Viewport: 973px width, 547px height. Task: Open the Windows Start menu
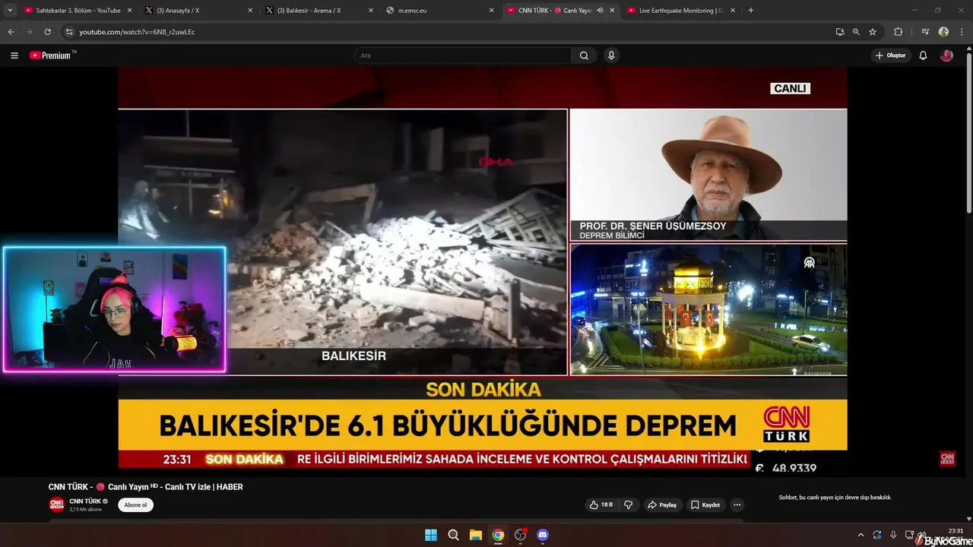(431, 535)
